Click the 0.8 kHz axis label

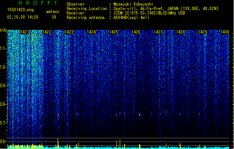[3, 104]
